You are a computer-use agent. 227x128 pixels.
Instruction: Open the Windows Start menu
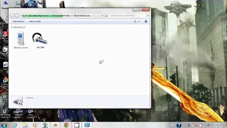(4, 125)
